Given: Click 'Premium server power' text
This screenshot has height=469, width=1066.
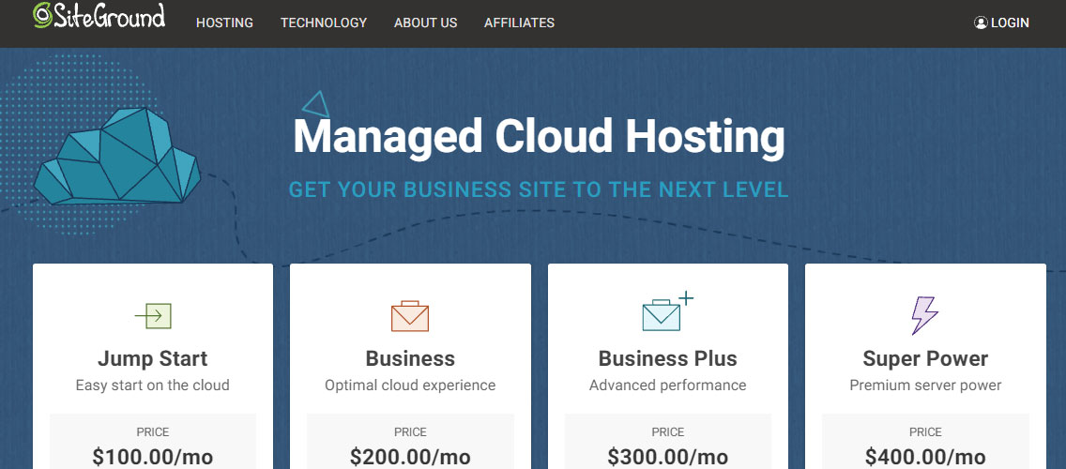Looking at the screenshot, I should point(925,386).
